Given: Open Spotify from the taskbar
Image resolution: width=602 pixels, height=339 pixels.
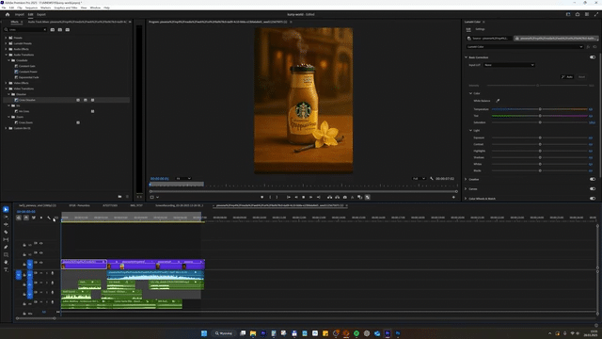Looking at the screenshot, I should point(356,333).
